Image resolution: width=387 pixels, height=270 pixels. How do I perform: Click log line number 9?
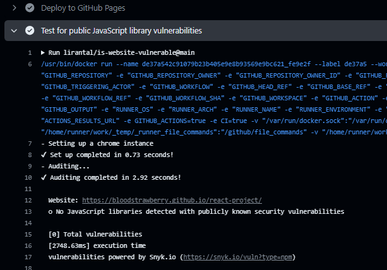[30, 166]
